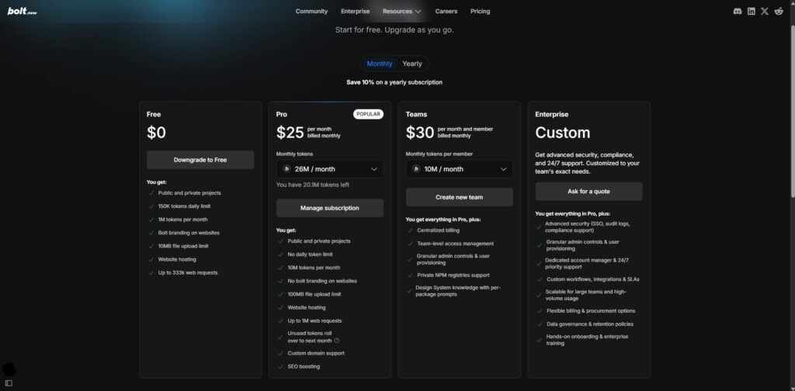The width and height of the screenshot is (795, 391).
Task: Click 'You have 20.1M tokens left' text
Action: (x=312, y=185)
